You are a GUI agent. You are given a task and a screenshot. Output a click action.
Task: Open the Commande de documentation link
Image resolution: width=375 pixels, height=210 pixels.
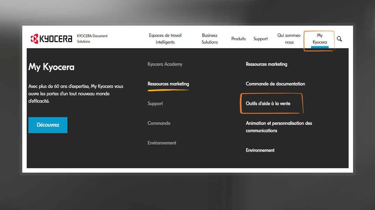(275, 84)
